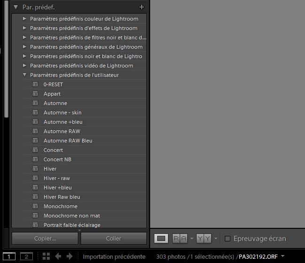Collapse Paramètres prédéfinis de l'utilisateur folder
The height and width of the screenshot is (263, 305).
[x=24, y=75]
